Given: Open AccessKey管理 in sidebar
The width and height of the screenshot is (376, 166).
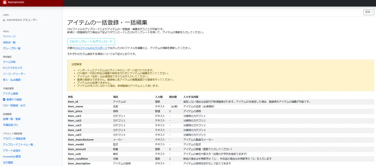Looking at the screenshot, I should [12, 156].
